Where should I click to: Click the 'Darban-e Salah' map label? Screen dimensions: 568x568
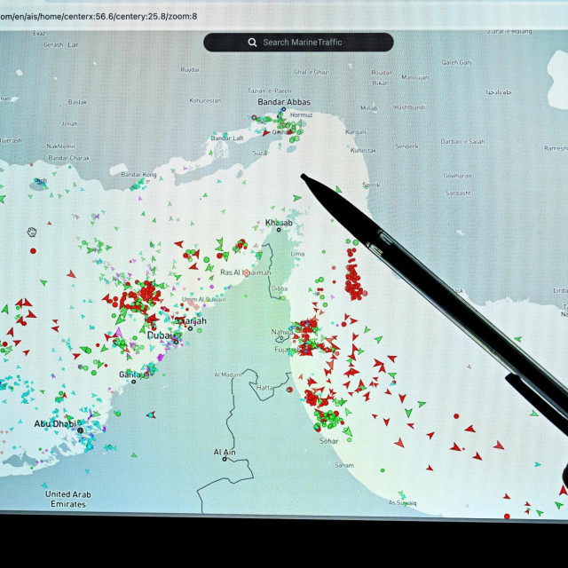(462, 141)
